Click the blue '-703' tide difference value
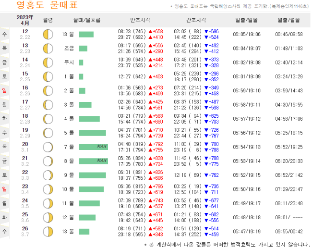312x249 pixels. [212, 122]
